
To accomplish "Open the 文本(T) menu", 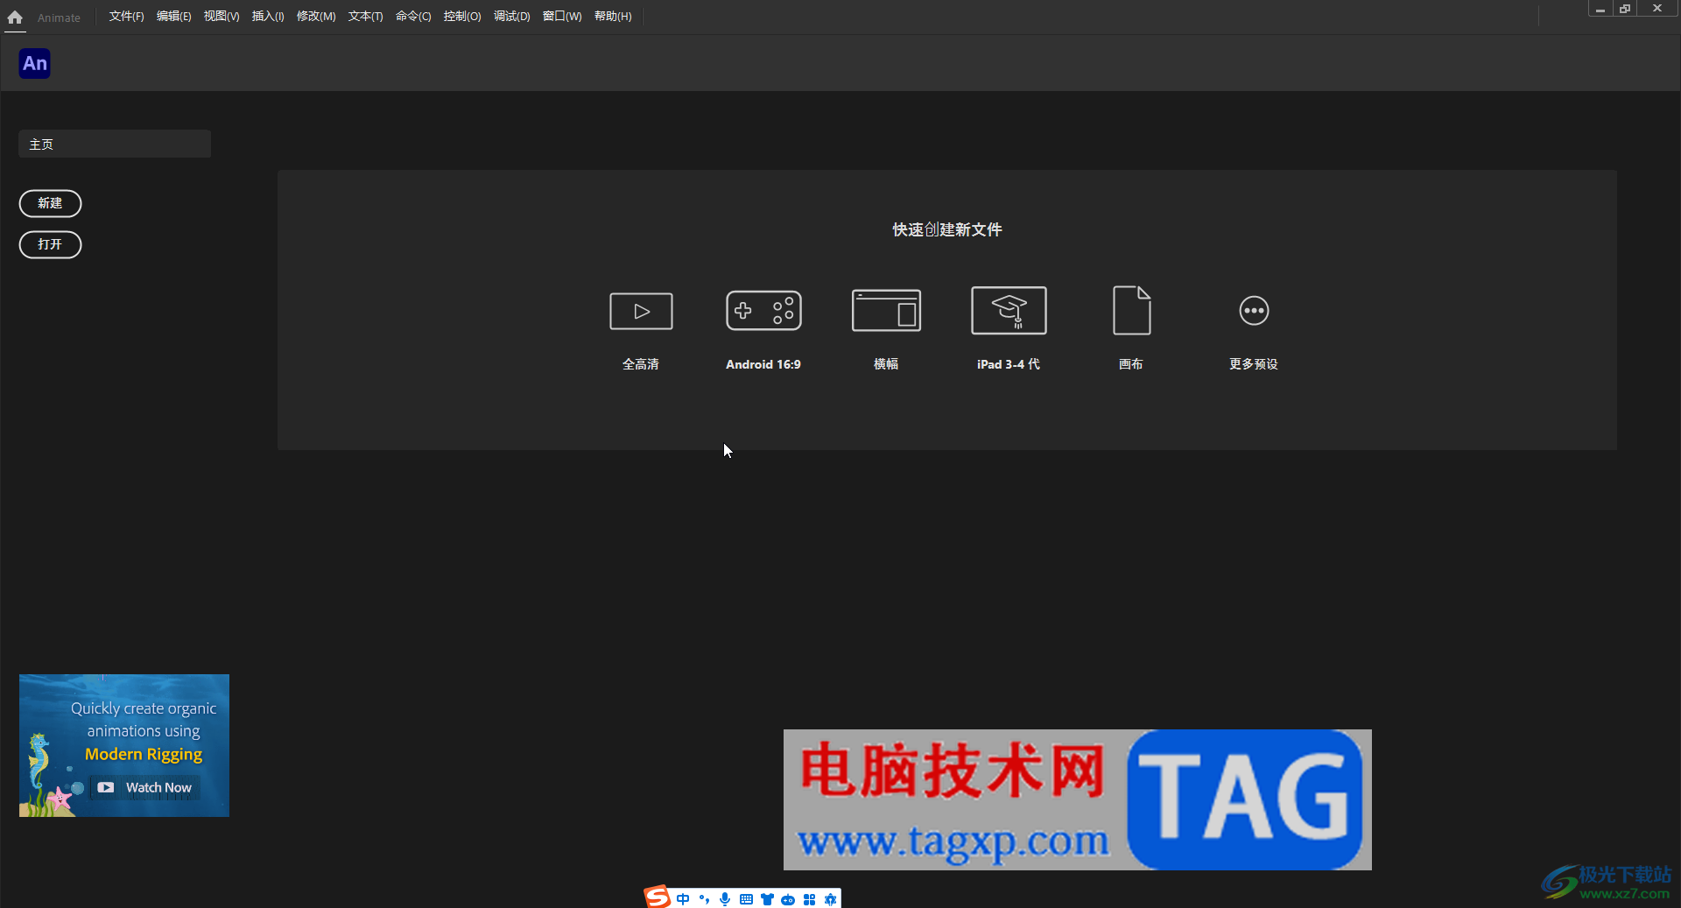I will coord(365,17).
